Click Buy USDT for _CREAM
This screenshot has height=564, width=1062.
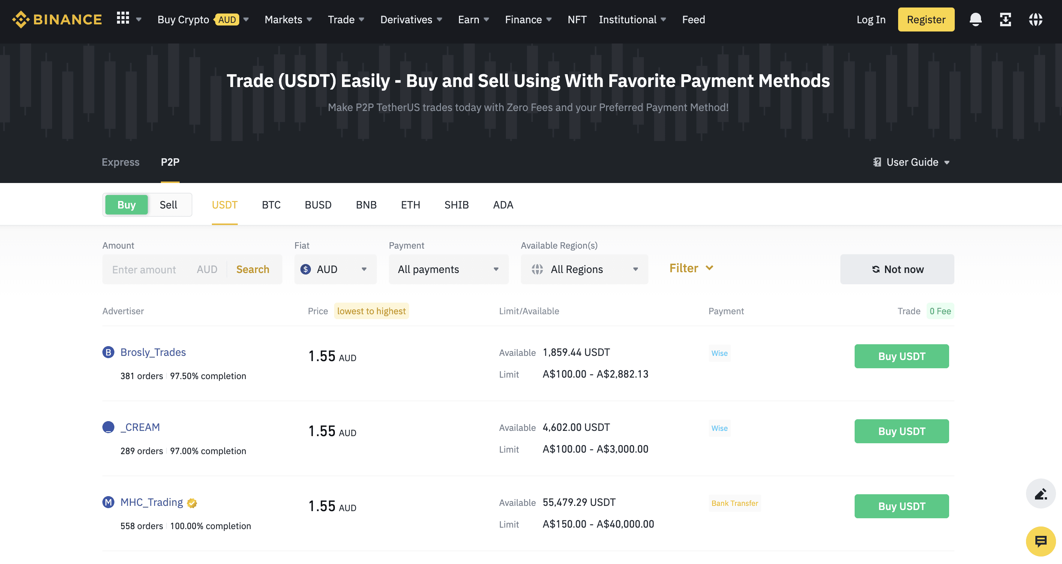[901, 431]
